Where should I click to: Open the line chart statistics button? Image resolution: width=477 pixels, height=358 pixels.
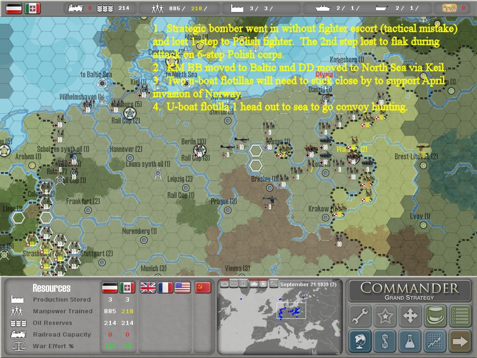tap(435, 341)
